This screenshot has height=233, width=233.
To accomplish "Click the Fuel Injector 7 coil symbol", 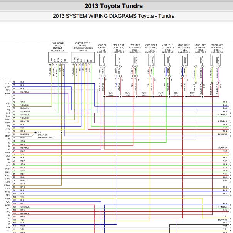I will point(199,60).
